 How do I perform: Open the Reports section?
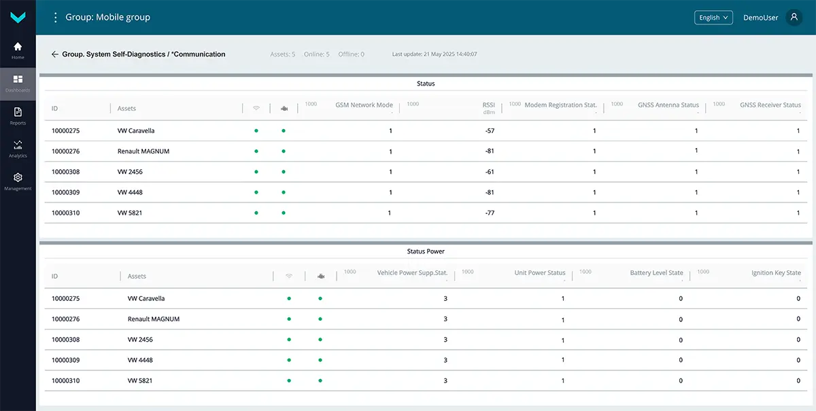(x=18, y=115)
